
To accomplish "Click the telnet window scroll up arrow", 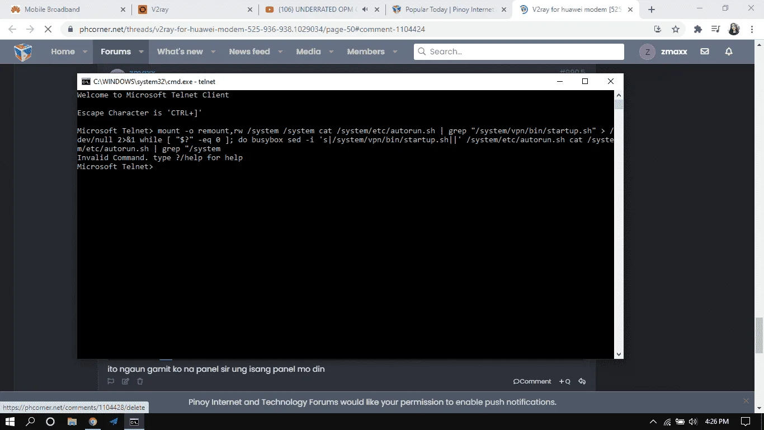I will 619,95.
